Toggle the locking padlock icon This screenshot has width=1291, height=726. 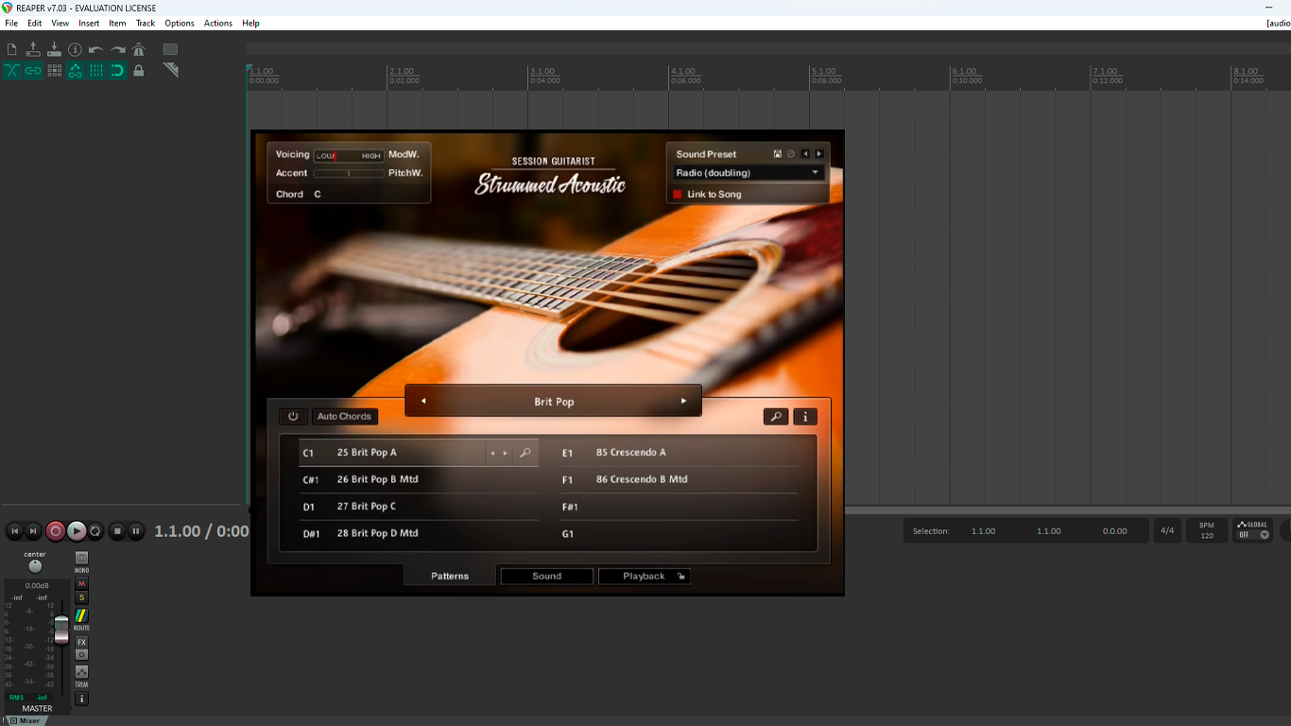[138, 70]
